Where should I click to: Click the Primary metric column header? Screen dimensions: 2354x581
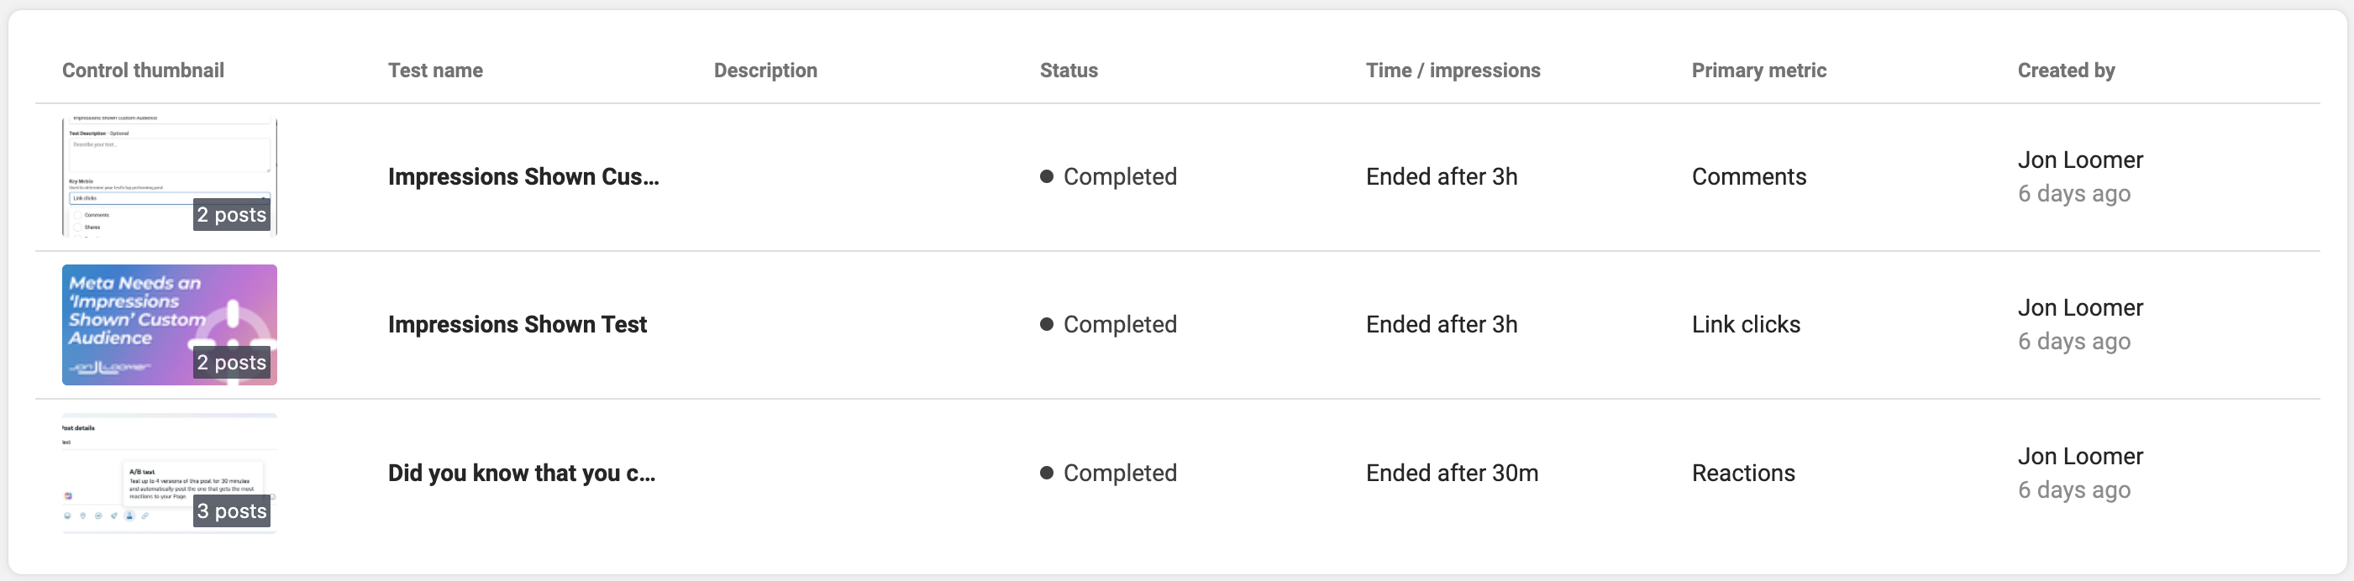[x=1758, y=71]
